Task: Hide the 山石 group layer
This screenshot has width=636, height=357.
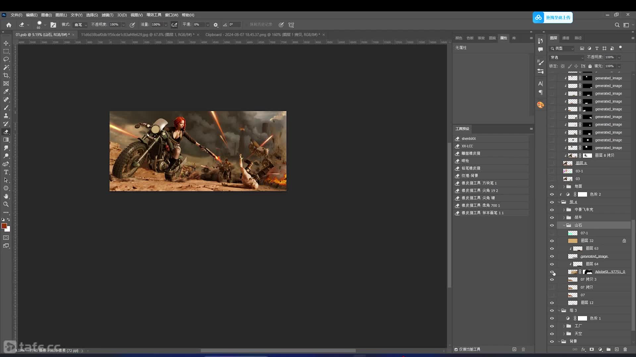Action: (x=552, y=225)
